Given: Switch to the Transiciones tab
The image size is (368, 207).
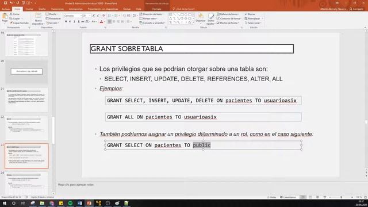Looking at the screenshot, I should (57, 9).
